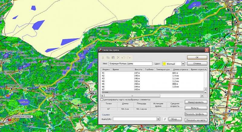Click into the Имя track name field
Screen dimensions: 242x132
(x=130, y=64)
